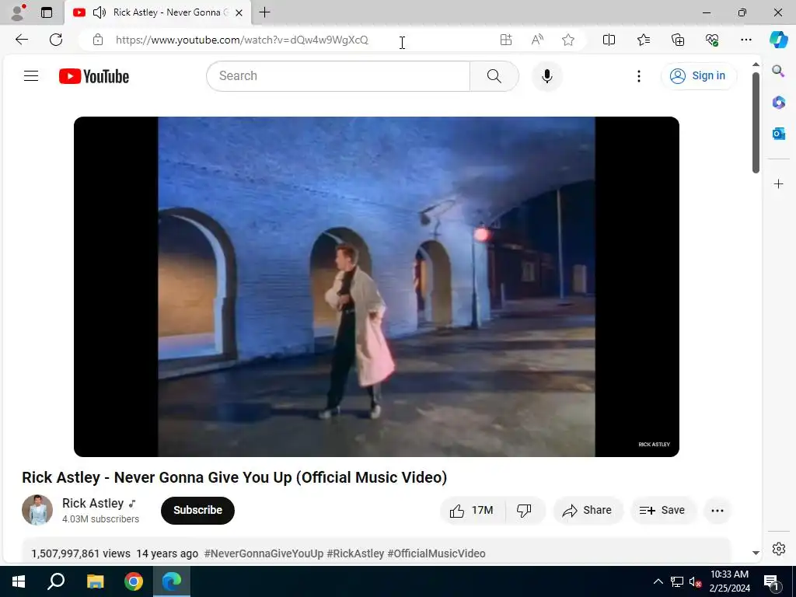
Task: Open the Rick Astley channel name link
Action: (x=93, y=503)
